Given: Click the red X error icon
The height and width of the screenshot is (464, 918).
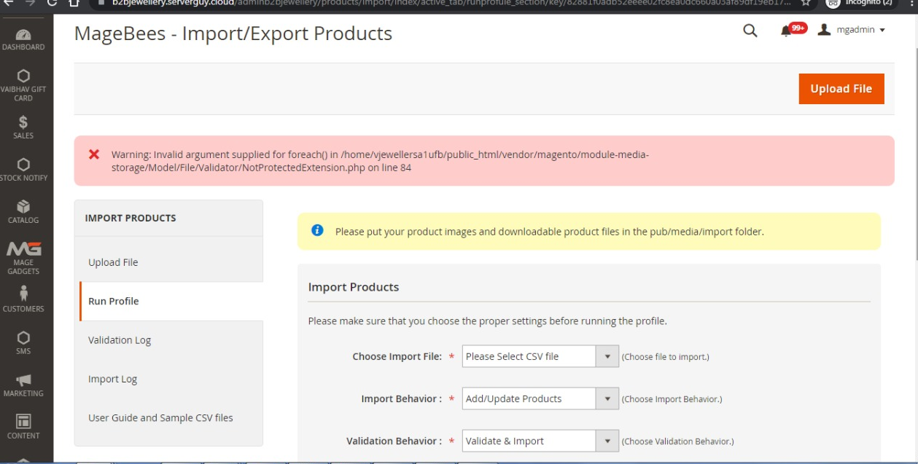Looking at the screenshot, I should coord(94,154).
